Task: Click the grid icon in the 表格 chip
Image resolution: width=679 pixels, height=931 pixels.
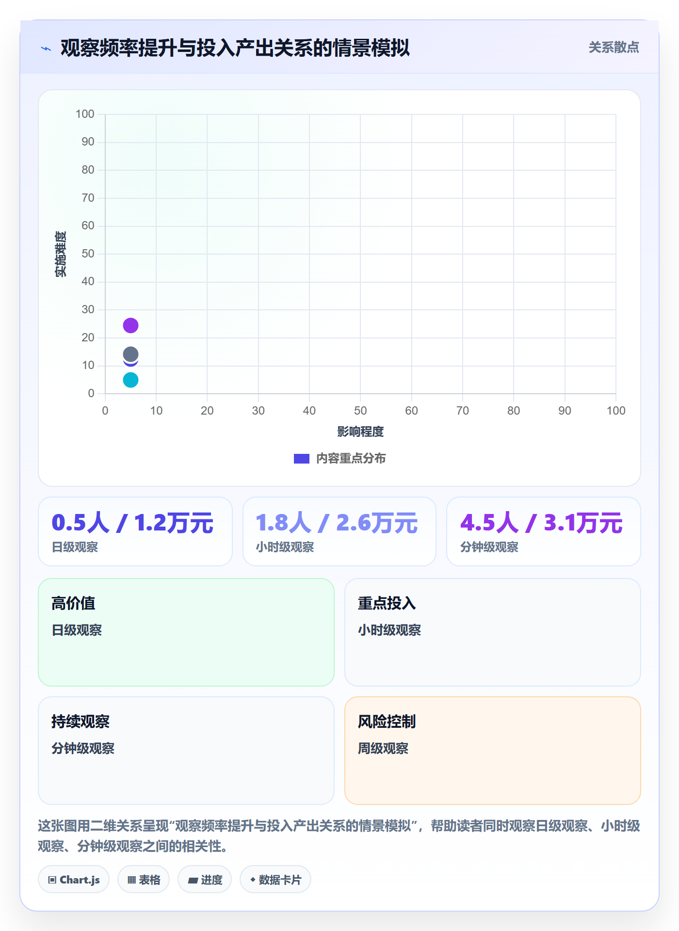Action: (131, 880)
